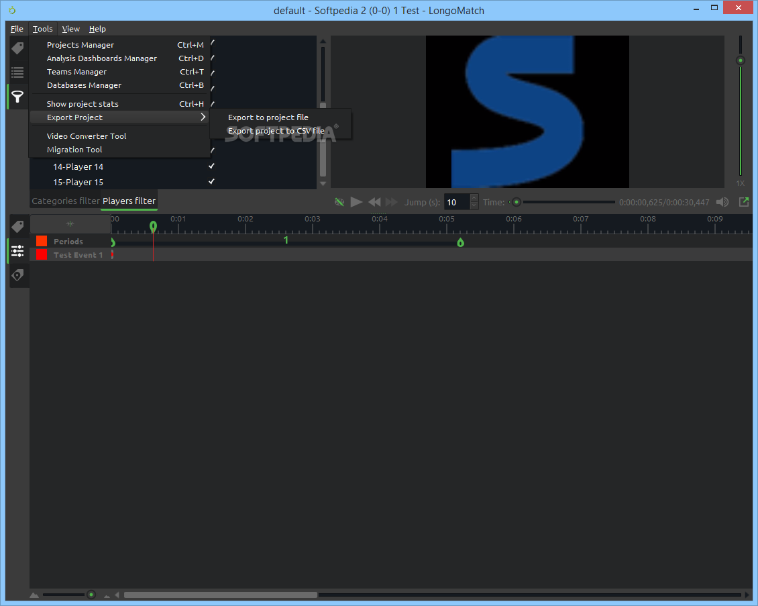This screenshot has width=758, height=606.
Task: Open the tag events sidebar icon
Action: [x=18, y=48]
